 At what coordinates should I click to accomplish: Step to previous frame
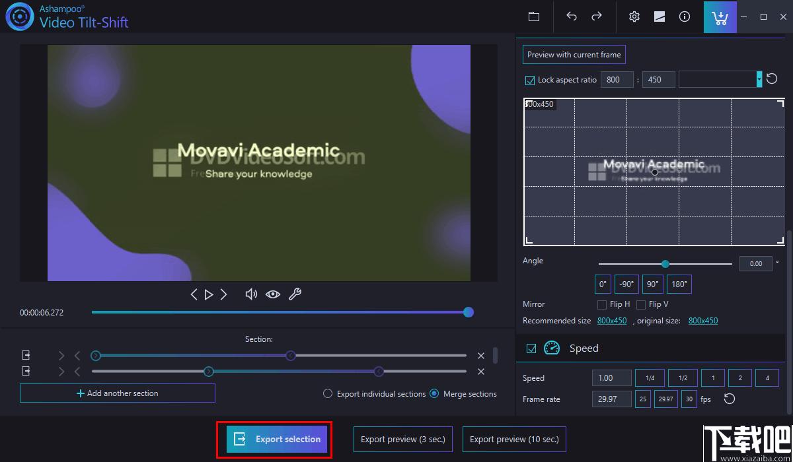[194, 294]
